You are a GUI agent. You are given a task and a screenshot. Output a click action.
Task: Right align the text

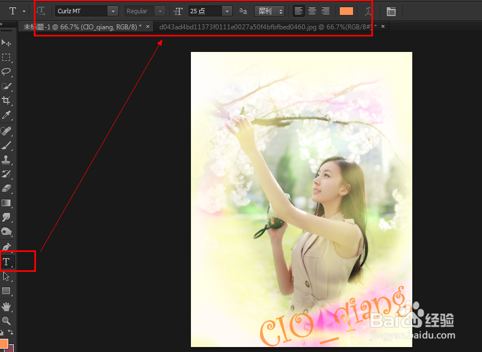325,11
